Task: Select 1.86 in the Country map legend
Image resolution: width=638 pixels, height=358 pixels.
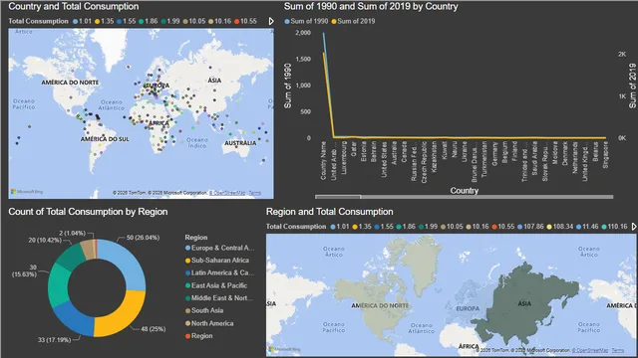Action: click(149, 21)
